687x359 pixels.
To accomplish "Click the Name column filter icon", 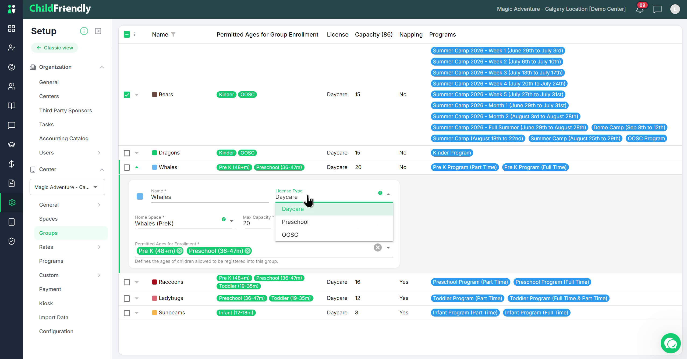I will 173,34.
